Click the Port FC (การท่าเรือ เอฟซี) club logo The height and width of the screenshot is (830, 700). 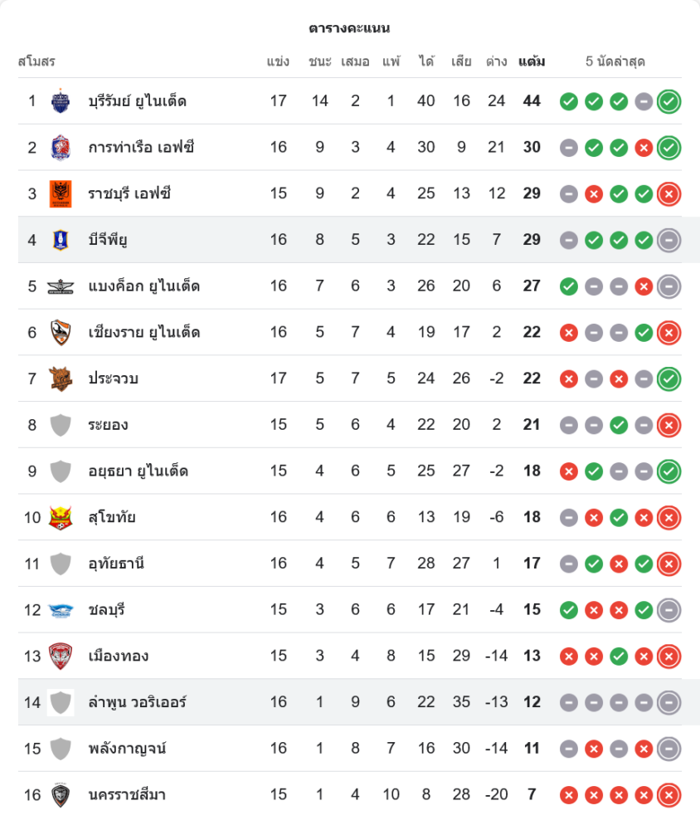click(61, 148)
